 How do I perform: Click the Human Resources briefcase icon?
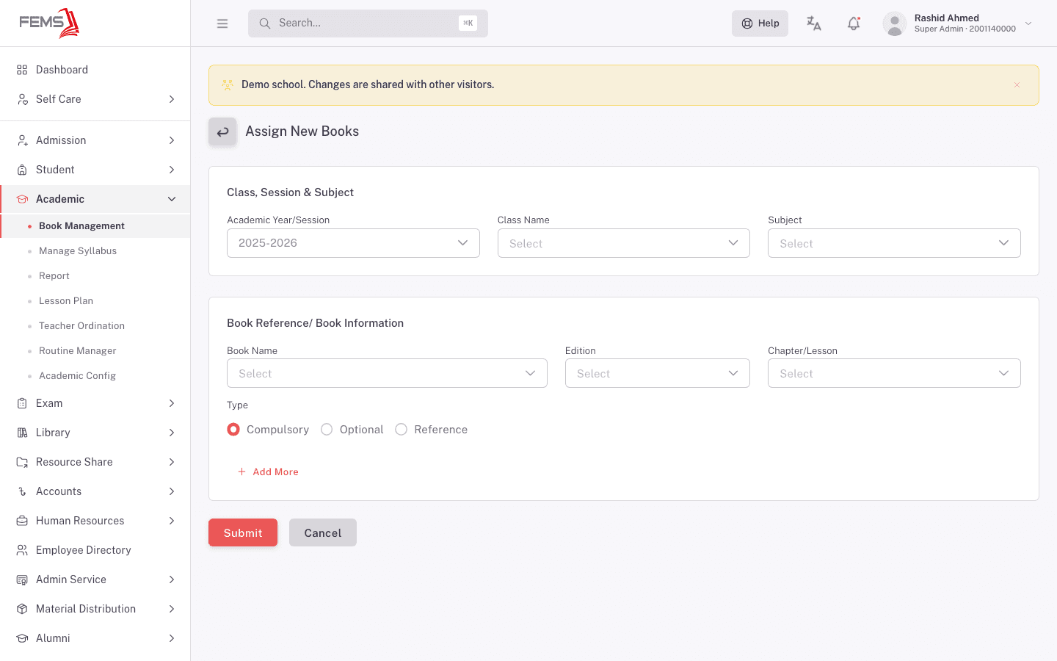[22, 521]
